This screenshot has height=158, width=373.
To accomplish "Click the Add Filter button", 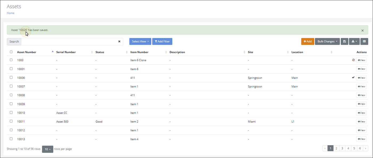I will pyautogui.click(x=162, y=41).
